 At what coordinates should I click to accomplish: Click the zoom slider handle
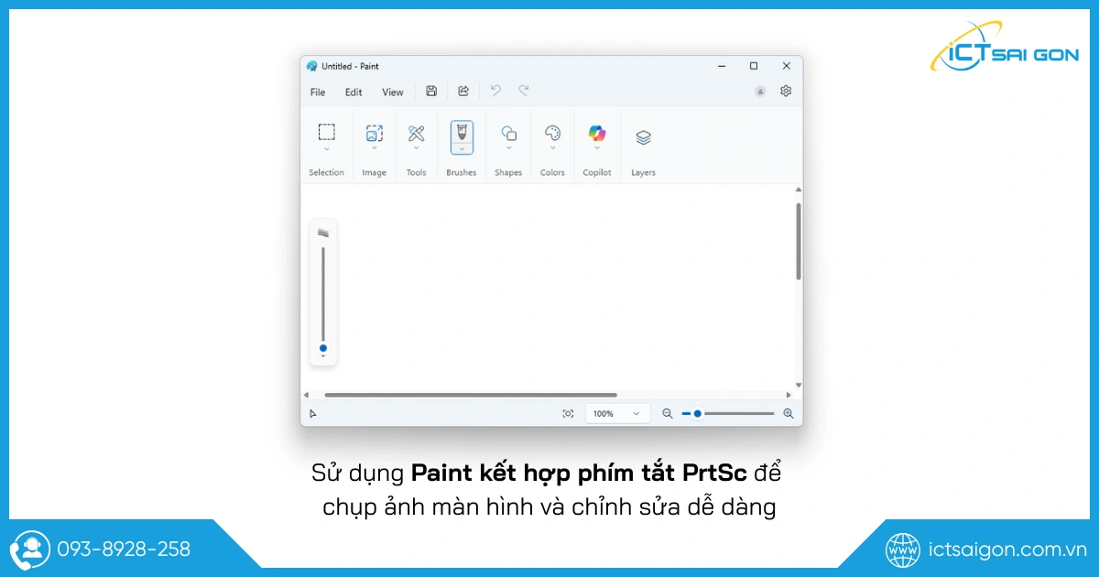pyautogui.click(x=698, y=414)
